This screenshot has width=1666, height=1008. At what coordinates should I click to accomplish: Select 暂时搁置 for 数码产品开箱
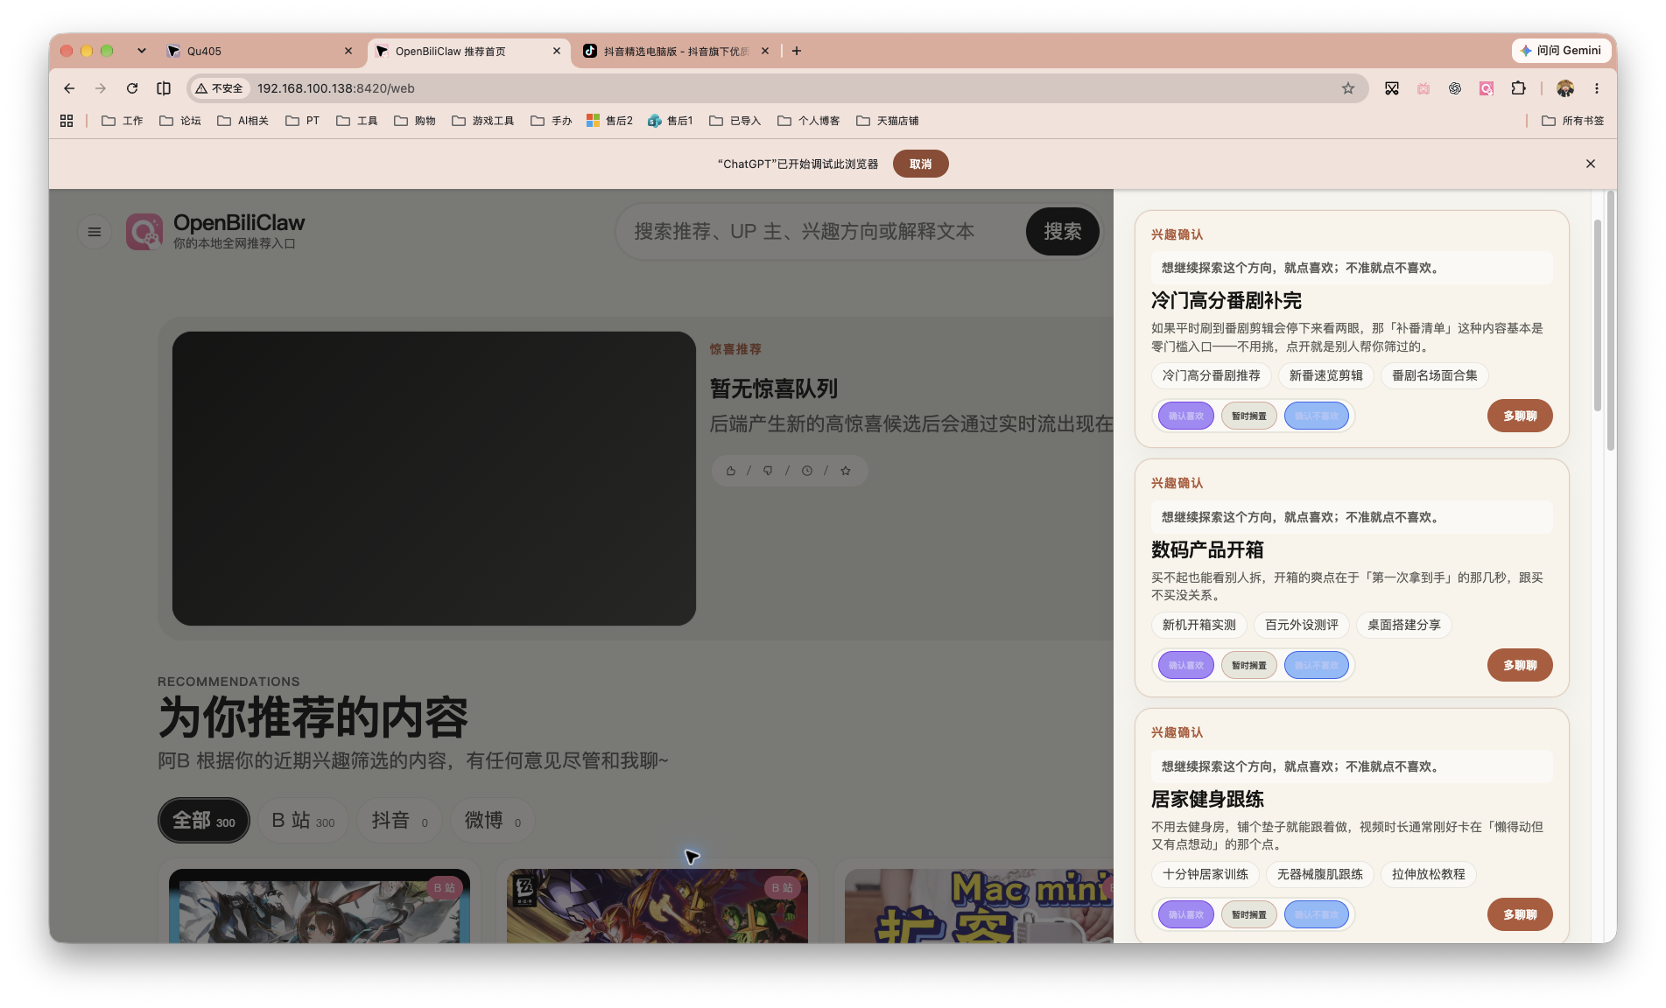pyautogui.click(x=1249, y=665)
